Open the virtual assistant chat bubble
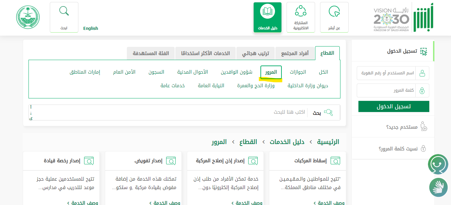The height and width of the screenshot is (205, 451). (438, 164)
